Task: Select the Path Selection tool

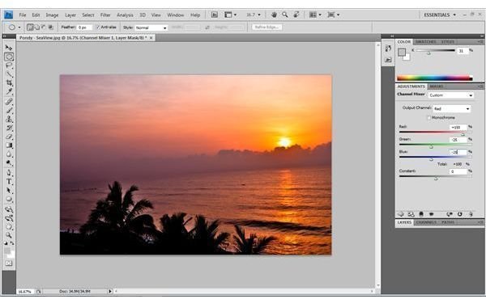Action: (9, 191)
